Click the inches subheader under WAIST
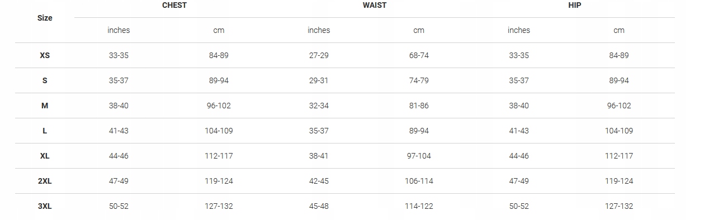The height and width of the screenshot is (220, 704). (x=319, y=30)
